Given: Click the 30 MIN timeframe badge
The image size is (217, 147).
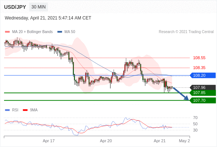Looking at the screenshot, I should (x=39, y=7).
